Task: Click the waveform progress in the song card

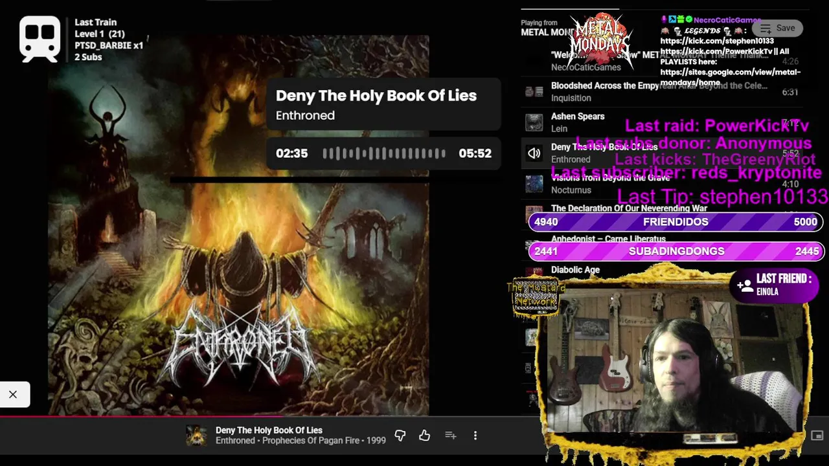Action: pos(384,153)
